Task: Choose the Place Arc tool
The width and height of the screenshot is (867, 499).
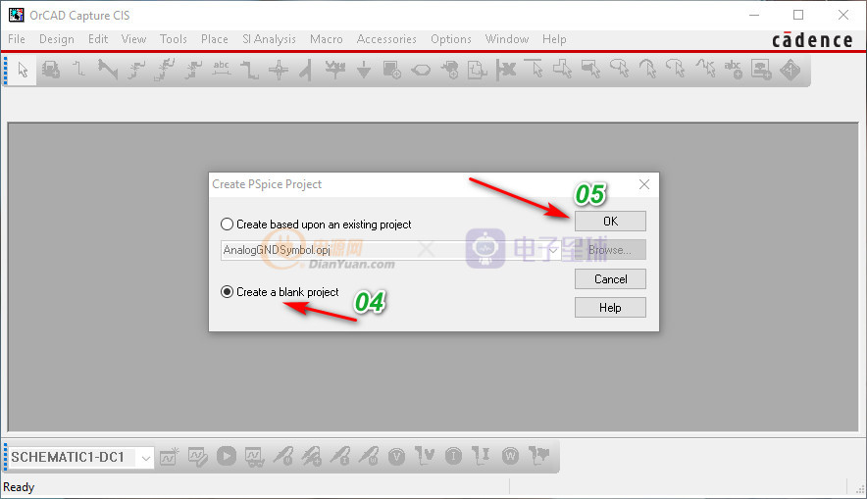Action: 647,71
